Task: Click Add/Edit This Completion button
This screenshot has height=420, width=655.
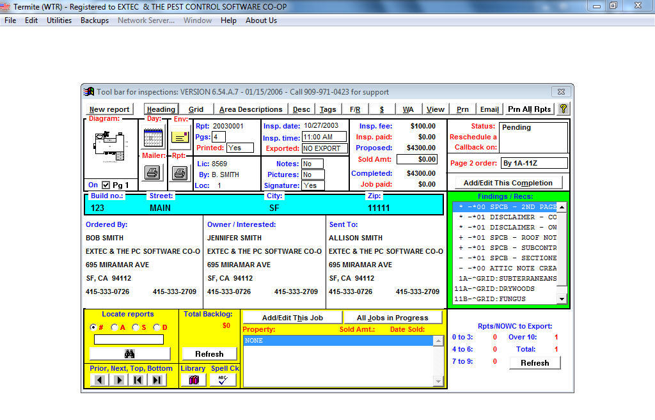Action: (x=508, y=183)
